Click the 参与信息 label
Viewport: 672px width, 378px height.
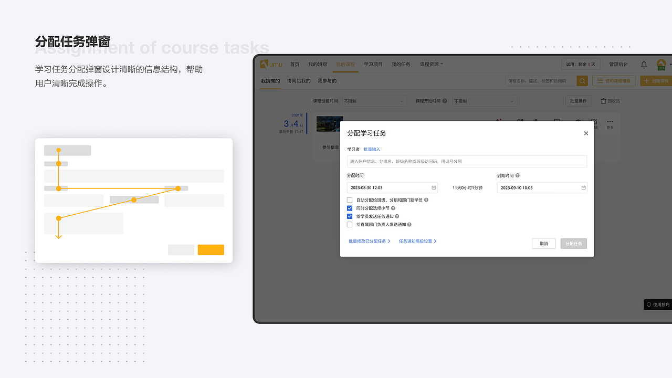[x=331, y=148]
